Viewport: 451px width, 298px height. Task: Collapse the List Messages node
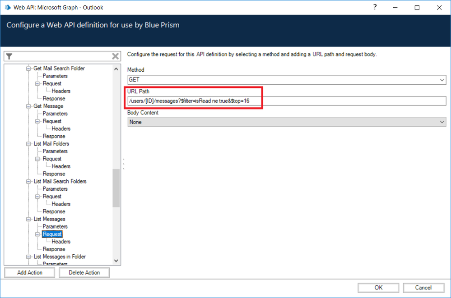(x=28, y=219)
